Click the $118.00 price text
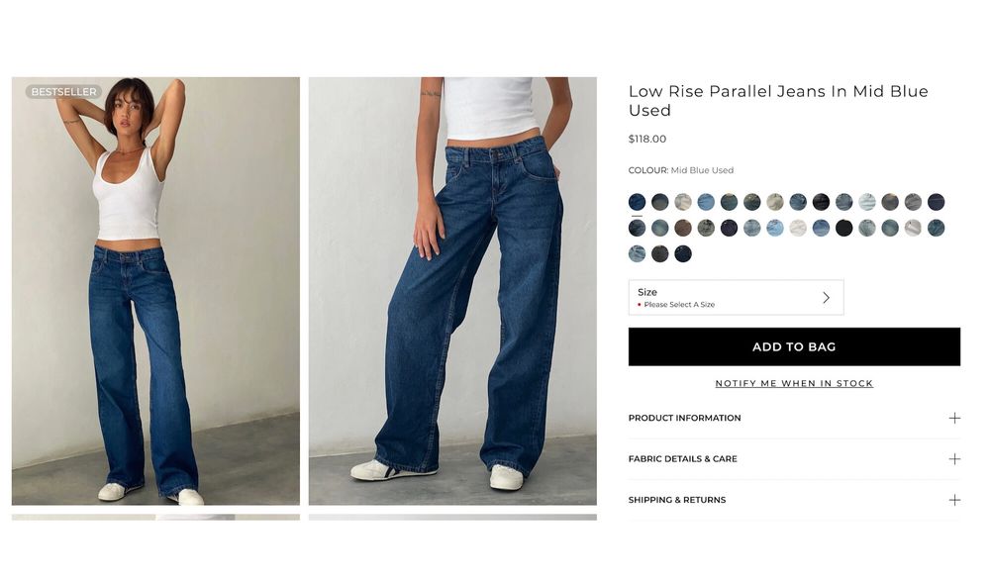Screen dimensions: 990x583 pos(647,139)
